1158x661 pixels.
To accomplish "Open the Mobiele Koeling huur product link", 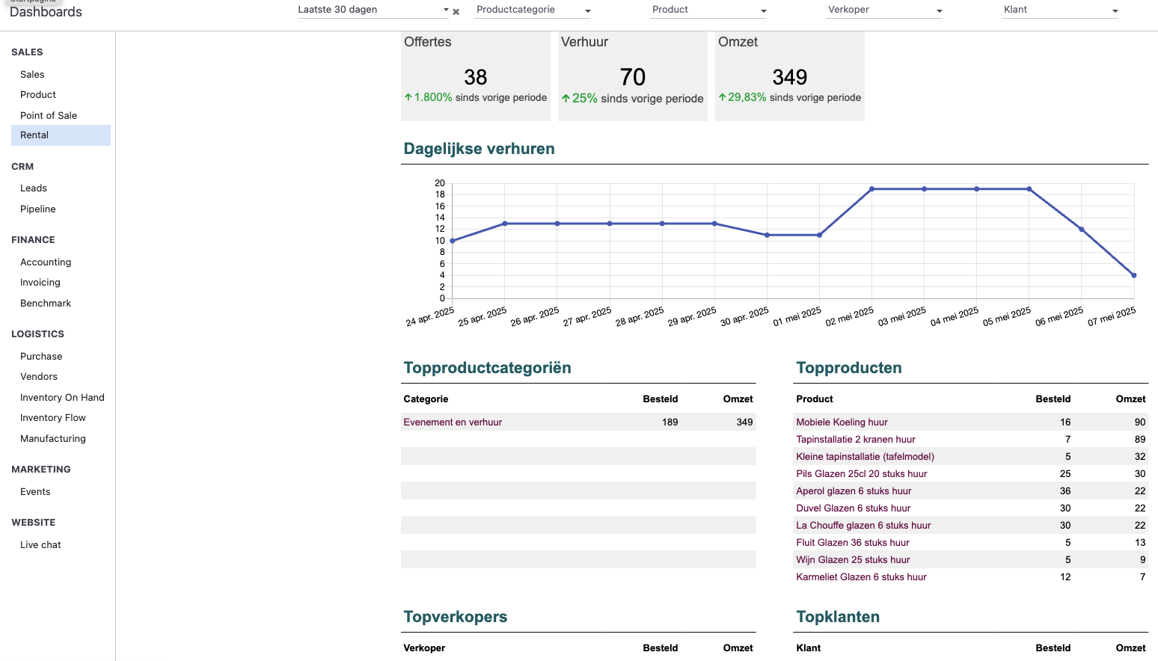I will click(x=842, y=422).
